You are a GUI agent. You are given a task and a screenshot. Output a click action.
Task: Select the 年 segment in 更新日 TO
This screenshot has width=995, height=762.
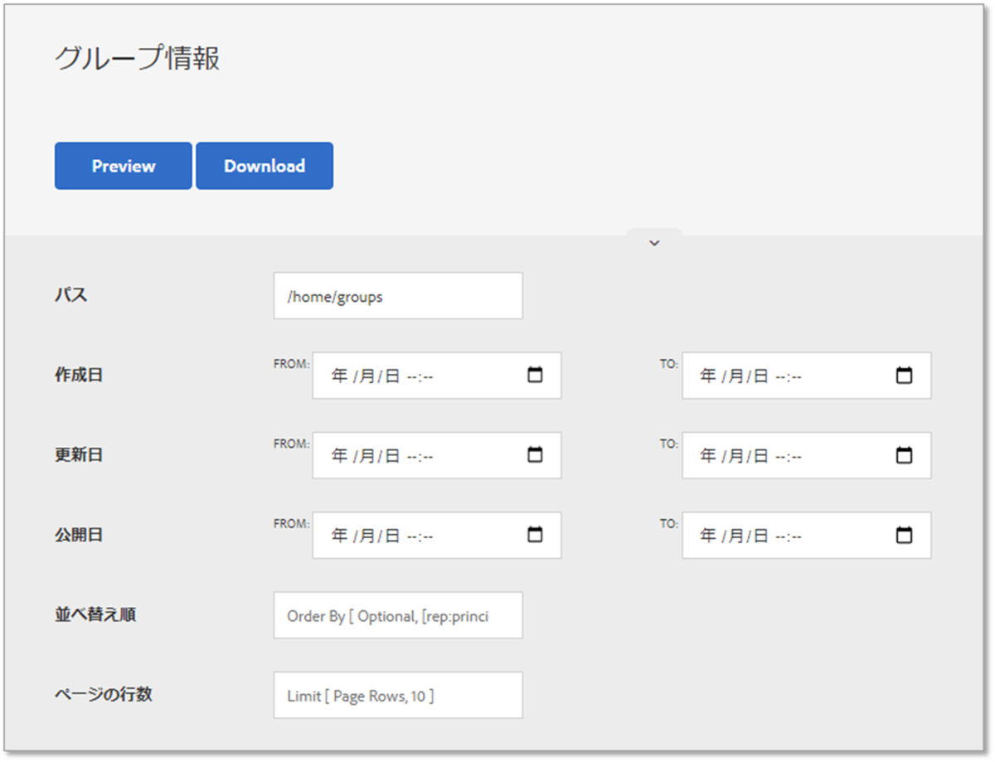709,454
